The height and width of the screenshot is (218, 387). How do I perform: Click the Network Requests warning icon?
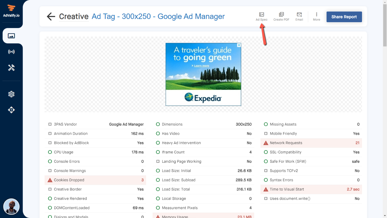pos(266,143)
